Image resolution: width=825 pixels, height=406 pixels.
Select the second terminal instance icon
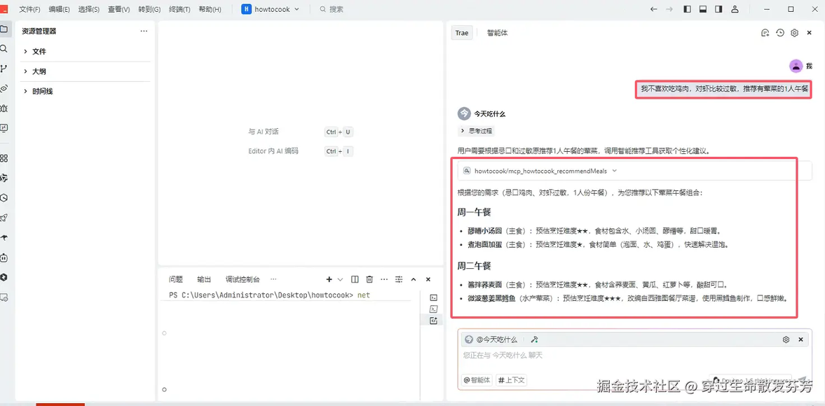434,309
